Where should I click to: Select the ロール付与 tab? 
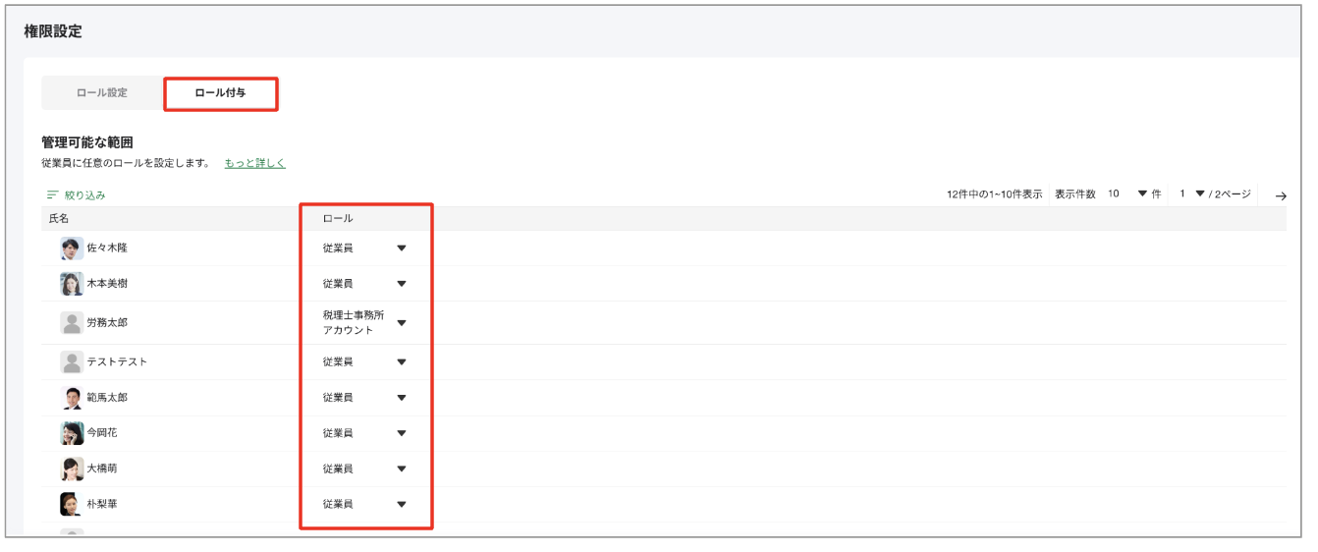click(x=220, y=93)
